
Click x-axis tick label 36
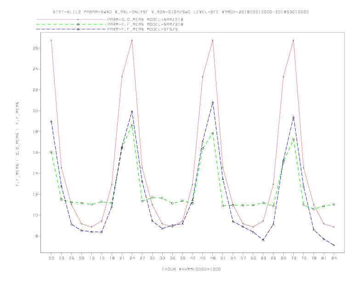tap(172, 258)
